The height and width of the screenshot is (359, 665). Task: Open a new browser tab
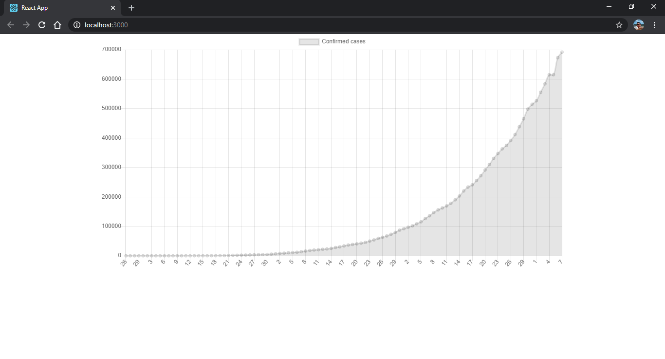[x=131, y=8]
